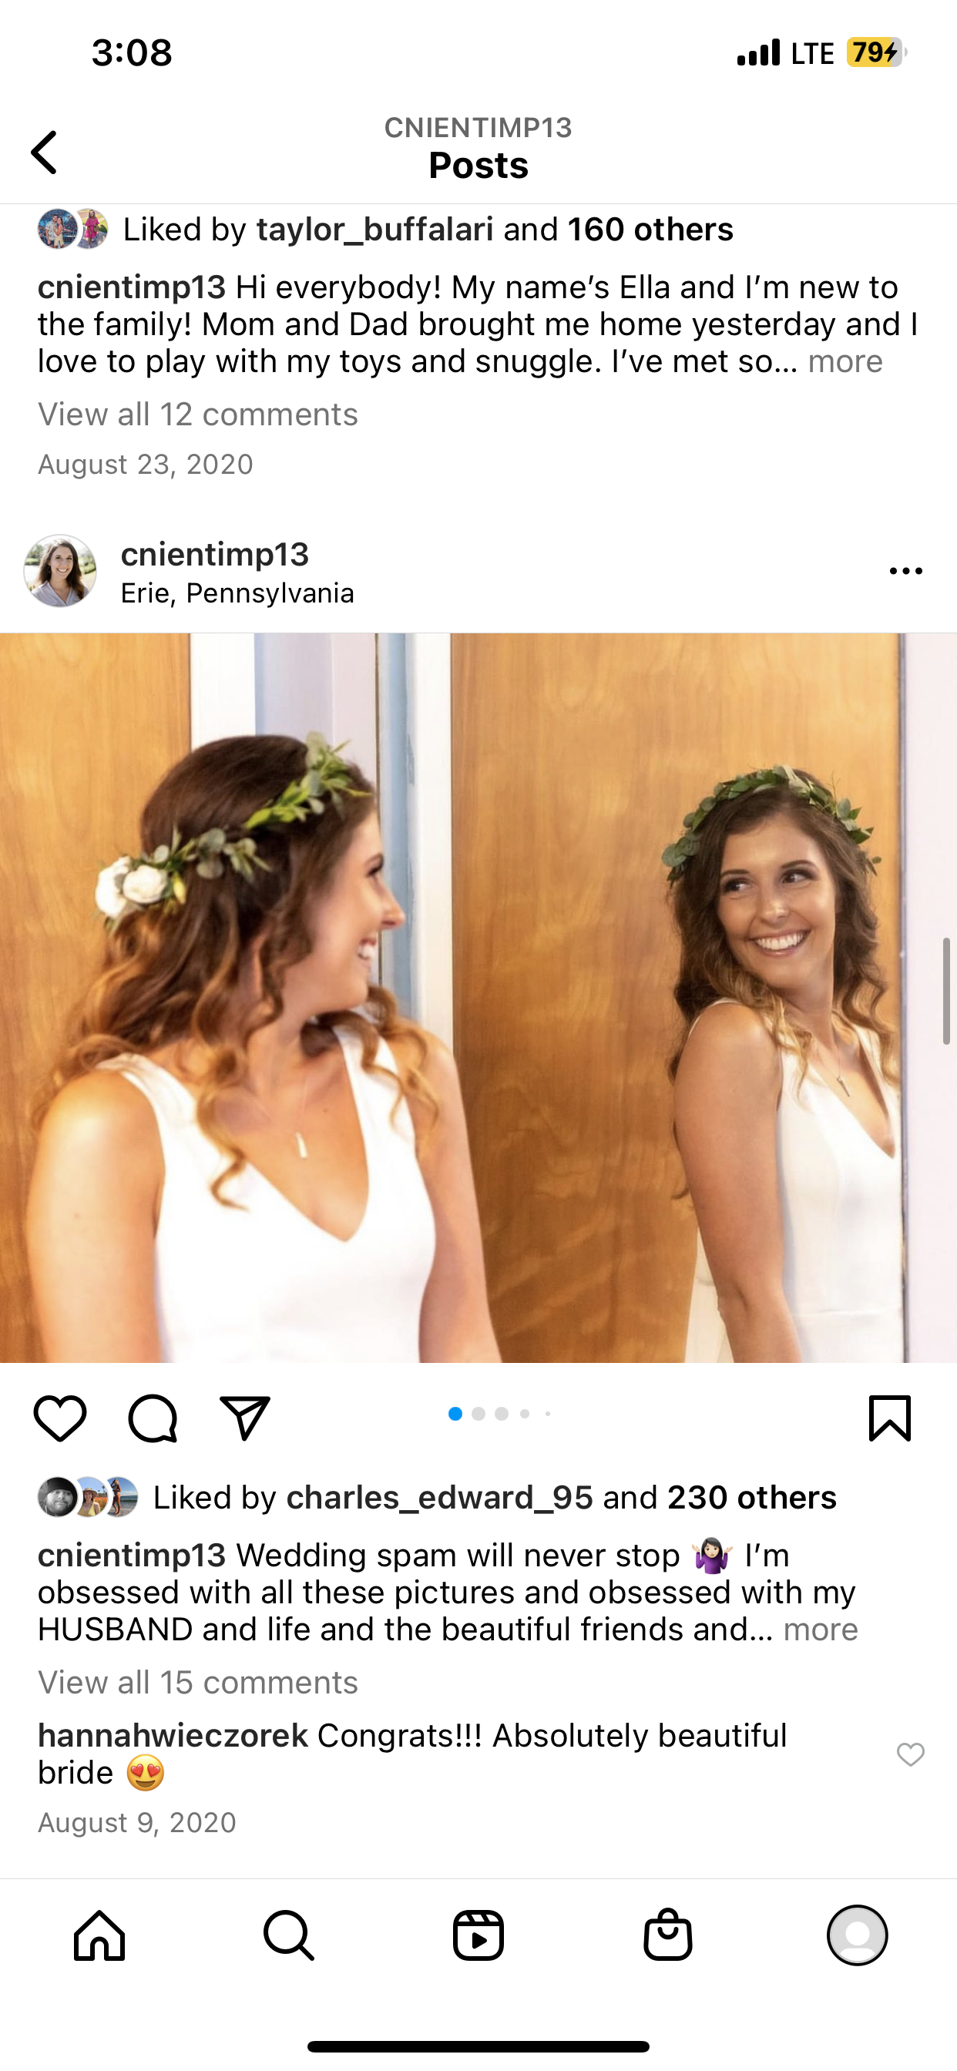This screenshot has width=957, height=2071.
Task: Open cnientimp13 profile picture thumbnail
Action: coord(60,571)
